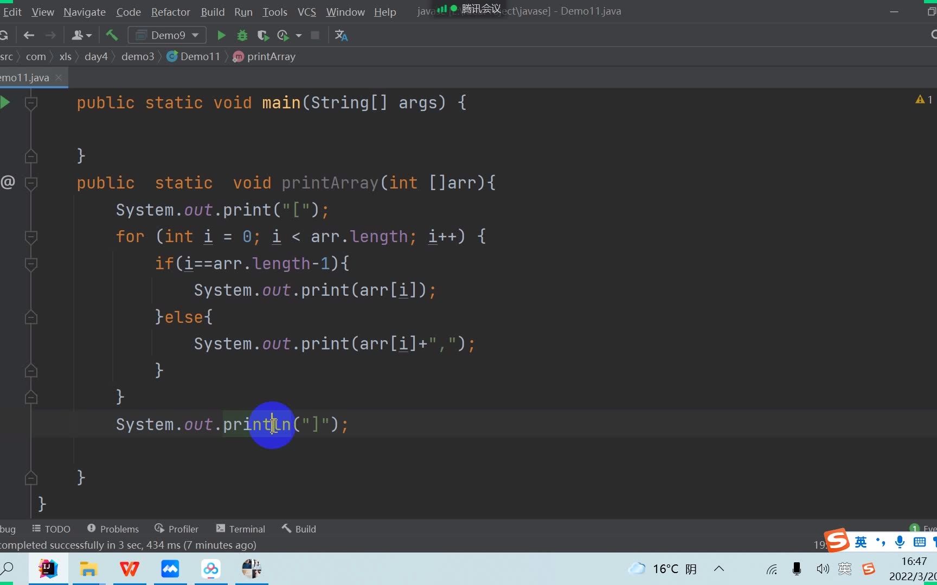The image size is (937, 585).
Task: Open the VCS menu
Action: tap(307, 12)
